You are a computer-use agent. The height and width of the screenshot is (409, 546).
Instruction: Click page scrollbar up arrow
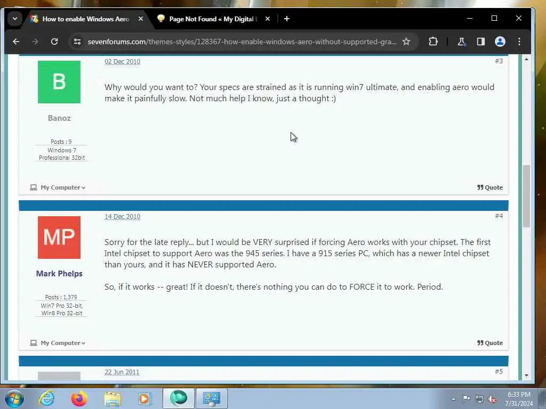point(526,59)
